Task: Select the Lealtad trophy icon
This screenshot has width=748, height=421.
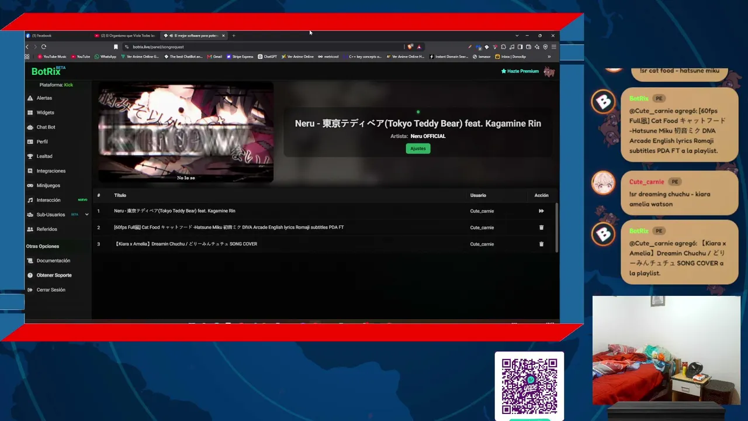Action: 30,157
